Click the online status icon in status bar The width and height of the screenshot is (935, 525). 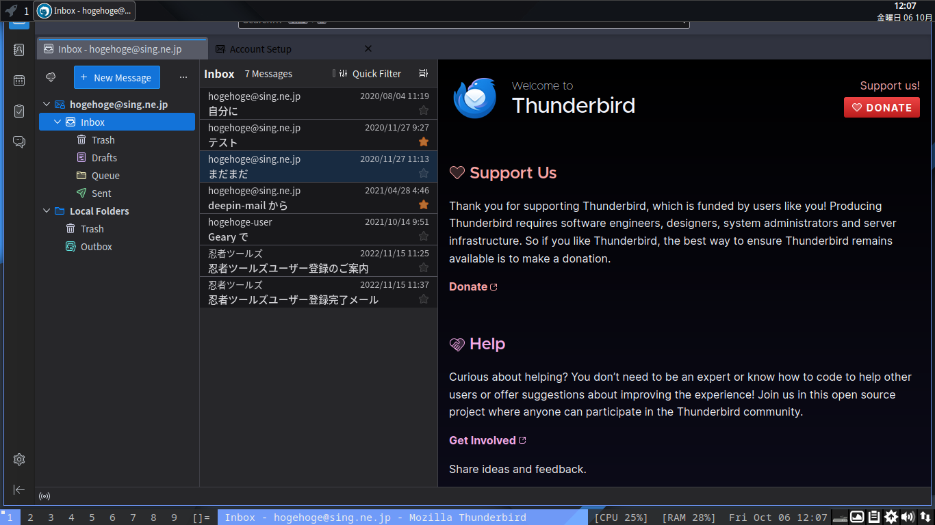(x=45, y=496)
